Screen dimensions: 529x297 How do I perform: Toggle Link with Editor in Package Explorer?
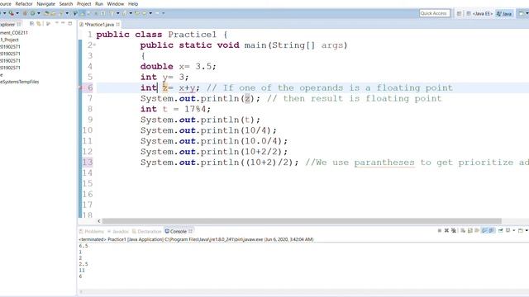click(x=39, y=24)
